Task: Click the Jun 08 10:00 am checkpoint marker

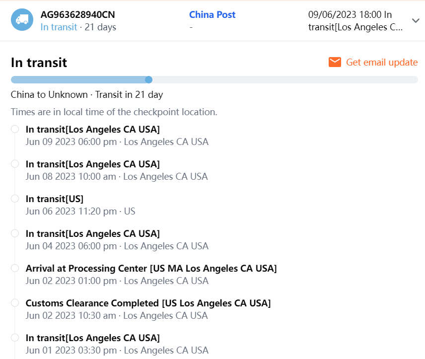Action: 15,164
